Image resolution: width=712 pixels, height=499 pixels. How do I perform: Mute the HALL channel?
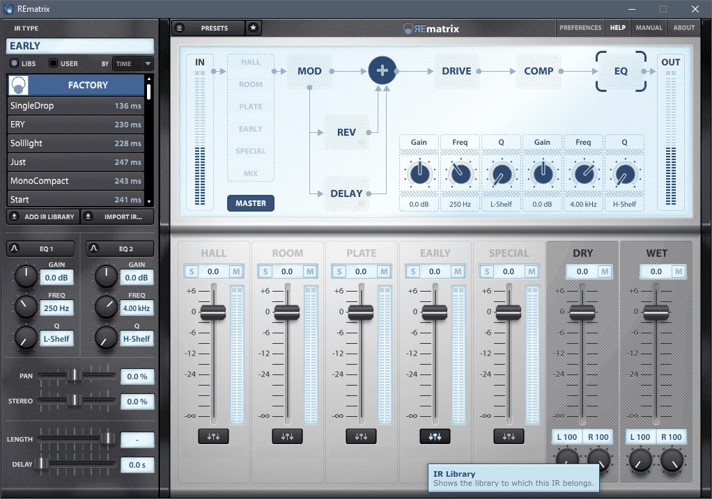[x=236, y=271]
